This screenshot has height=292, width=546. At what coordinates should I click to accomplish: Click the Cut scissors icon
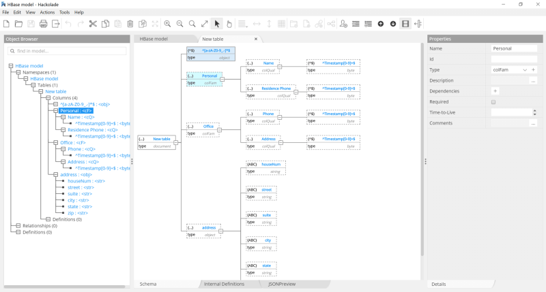[x=93, y=24]
